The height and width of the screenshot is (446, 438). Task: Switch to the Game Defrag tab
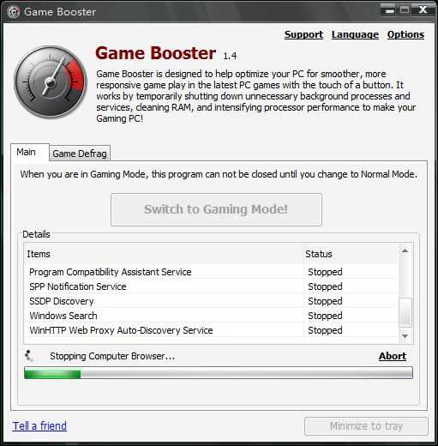click(x=80, y=154)
